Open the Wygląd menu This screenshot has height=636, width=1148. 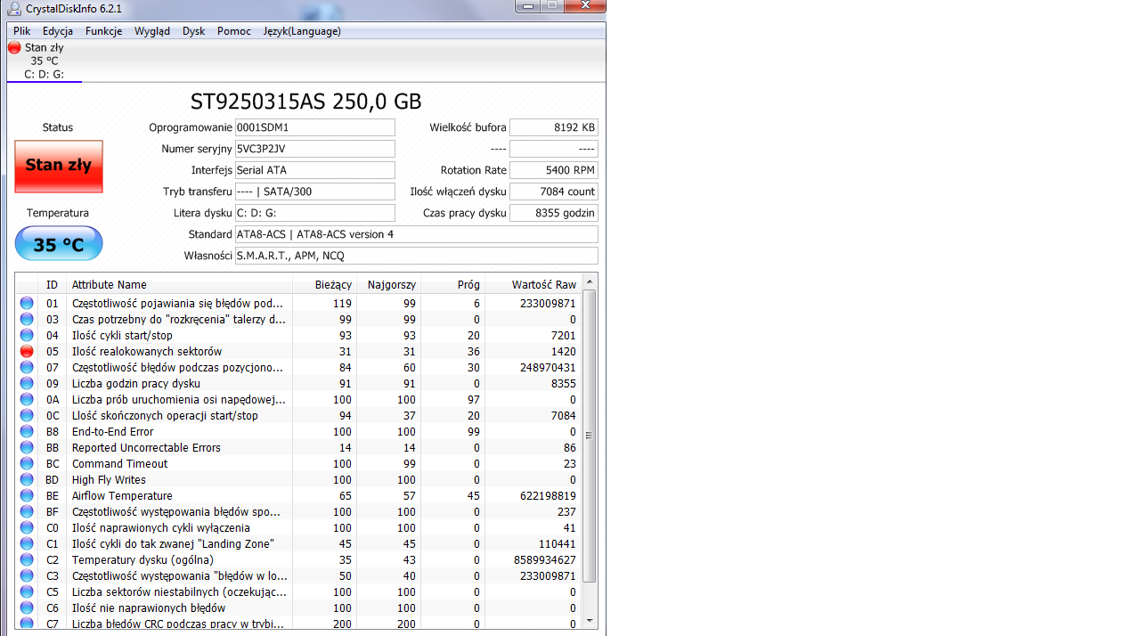click(152, 31)
